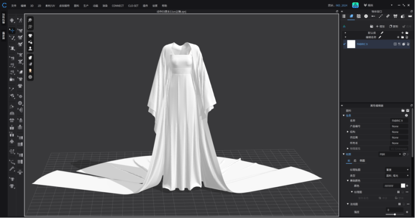Collapse the 法线图 section
Screen dimensions: 415x218
point(348,204)
